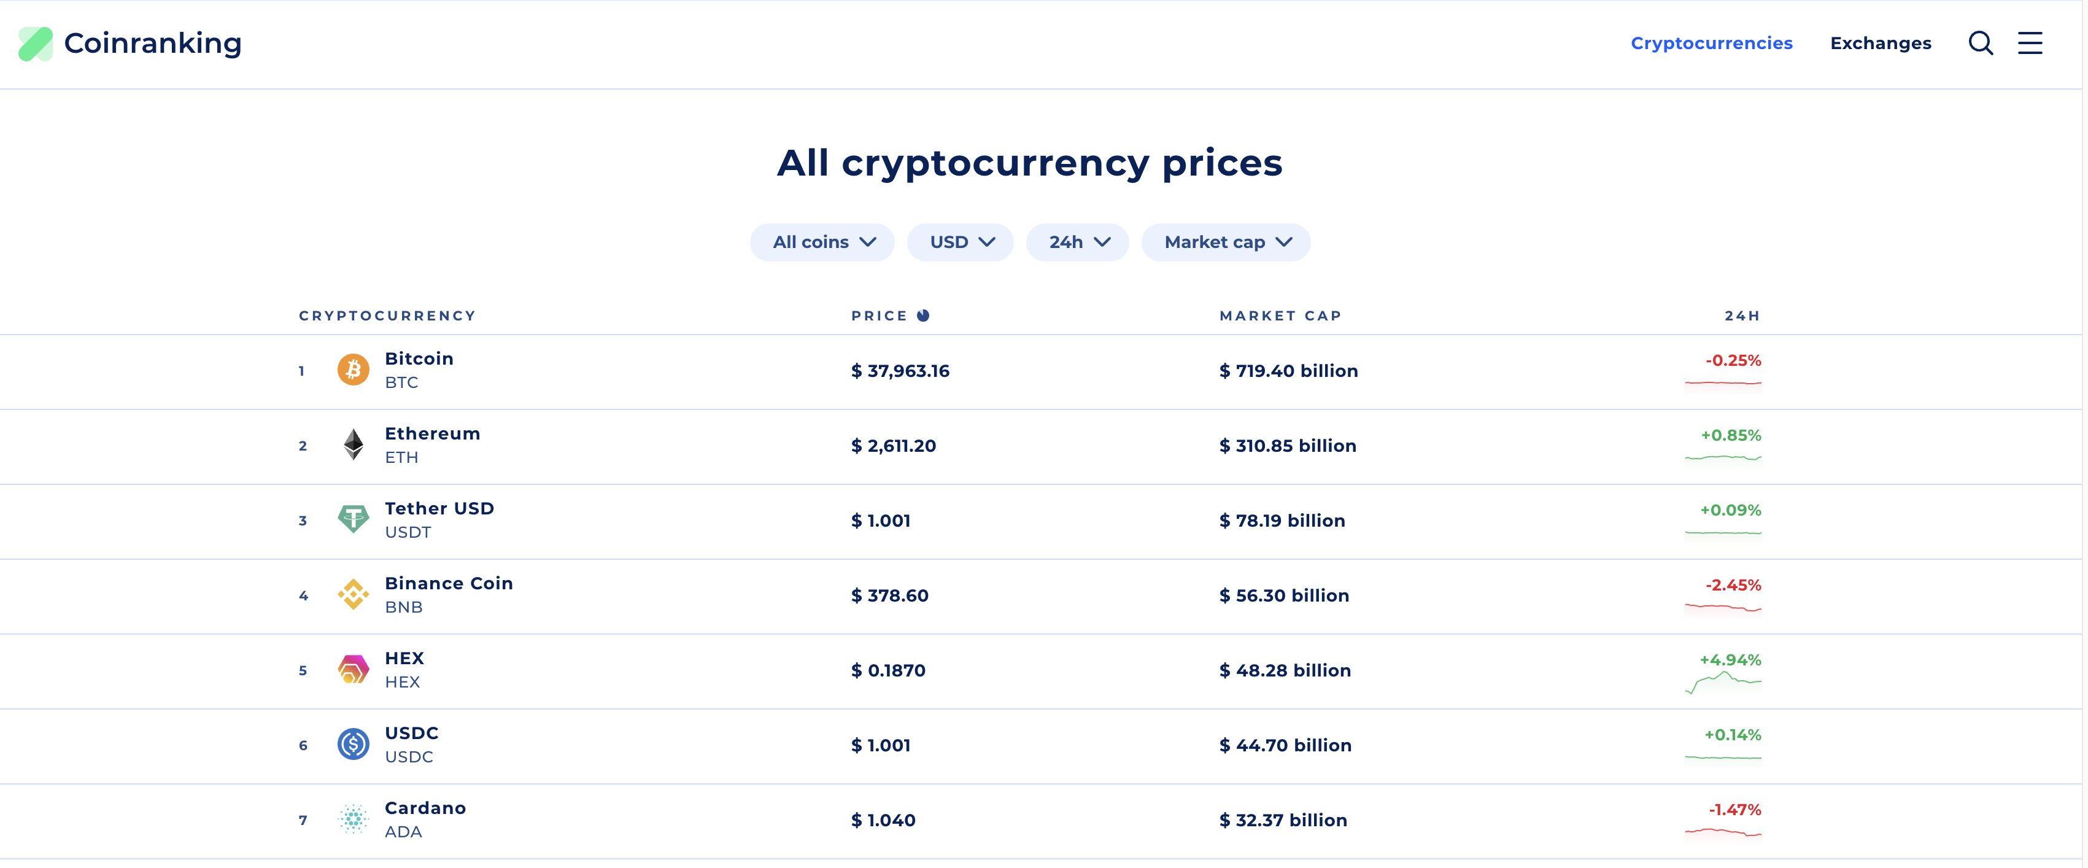Viewport: 2088px width, 868px height.
Task: Click HEX's green 24h sparkline chart
Action: [1724, 685]
